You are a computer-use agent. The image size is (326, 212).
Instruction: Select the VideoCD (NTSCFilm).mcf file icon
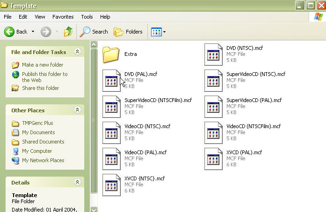(x=214, y=133)
